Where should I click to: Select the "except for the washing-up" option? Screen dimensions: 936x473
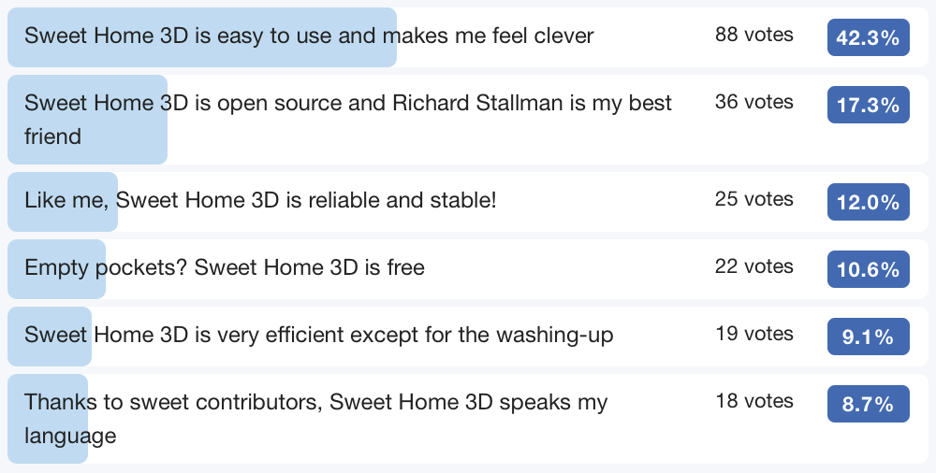click(319, 335)
